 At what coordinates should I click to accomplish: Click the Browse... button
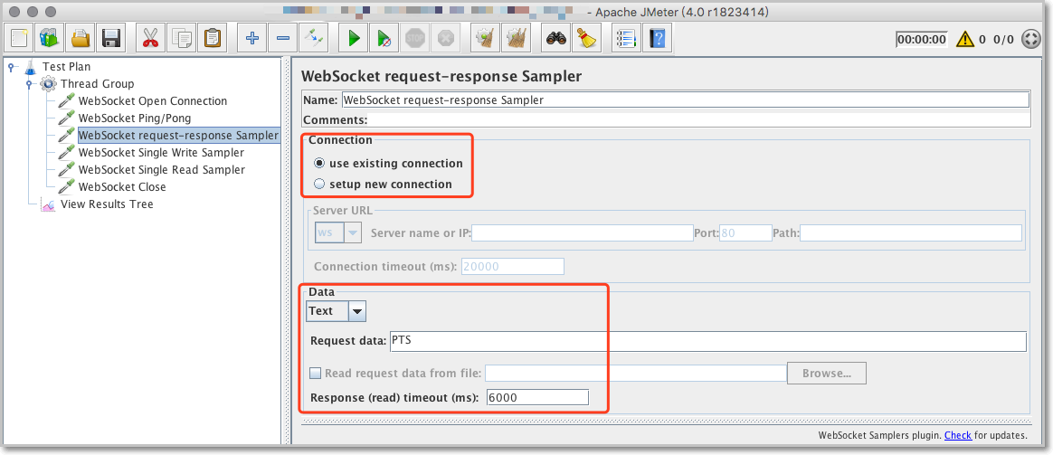tap(826, 373)
